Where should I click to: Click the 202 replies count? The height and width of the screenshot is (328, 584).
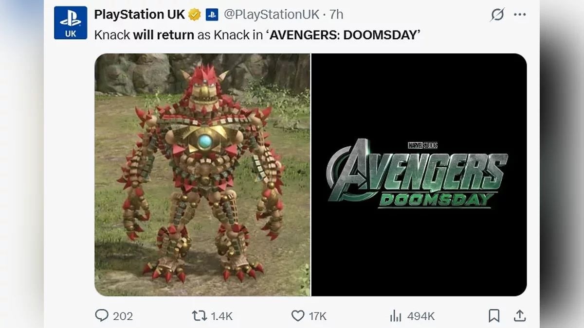click(x=123, y=316)
